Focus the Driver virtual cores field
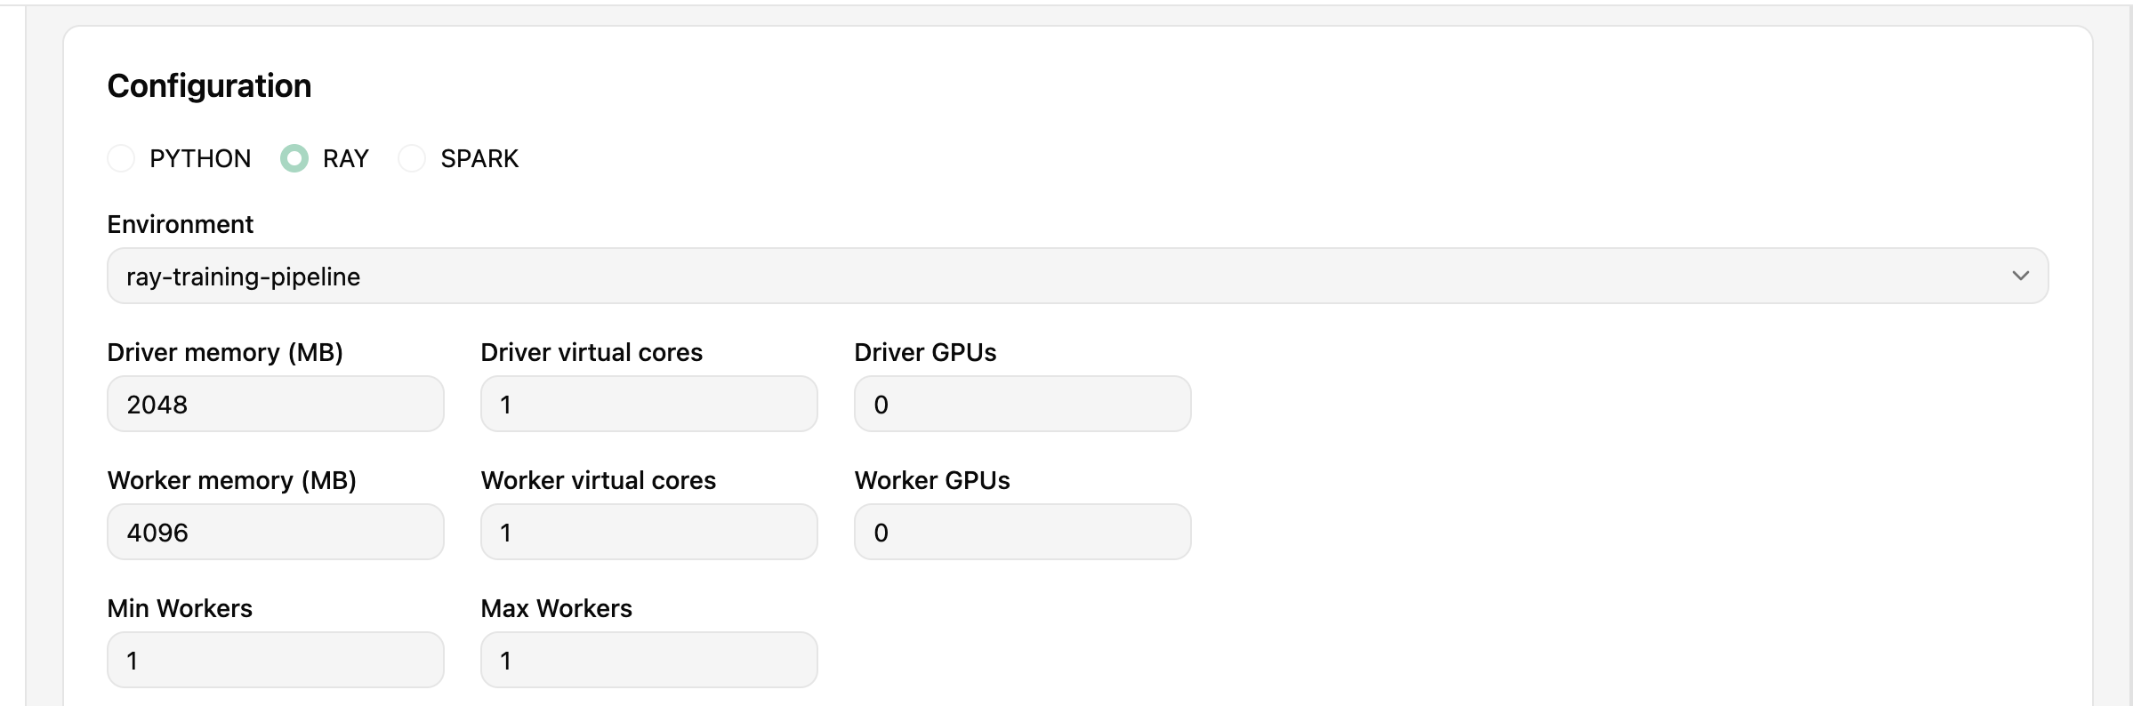2133x706 pixels. pos(649,404)
